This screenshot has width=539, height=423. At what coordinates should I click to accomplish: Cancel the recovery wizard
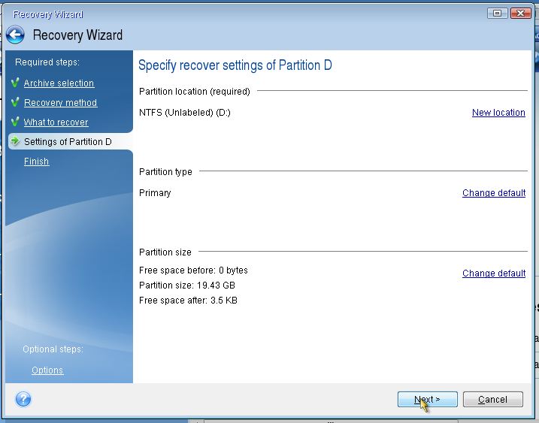pos(492,399)
